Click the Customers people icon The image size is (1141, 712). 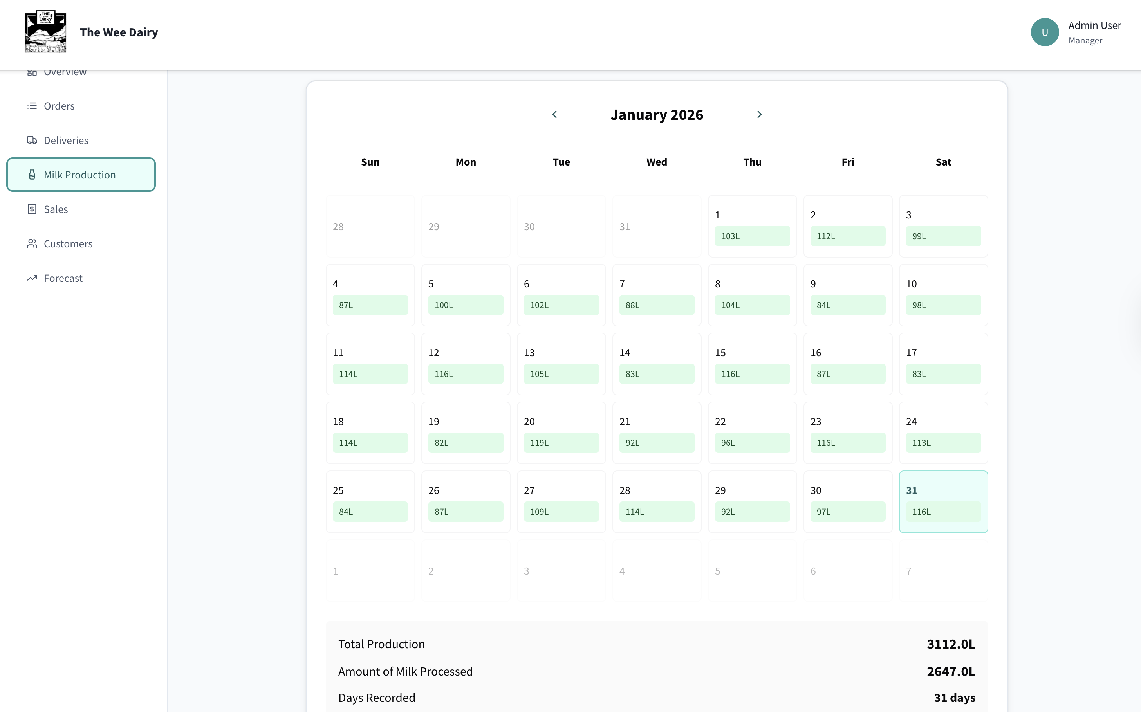tap(32, 243)
